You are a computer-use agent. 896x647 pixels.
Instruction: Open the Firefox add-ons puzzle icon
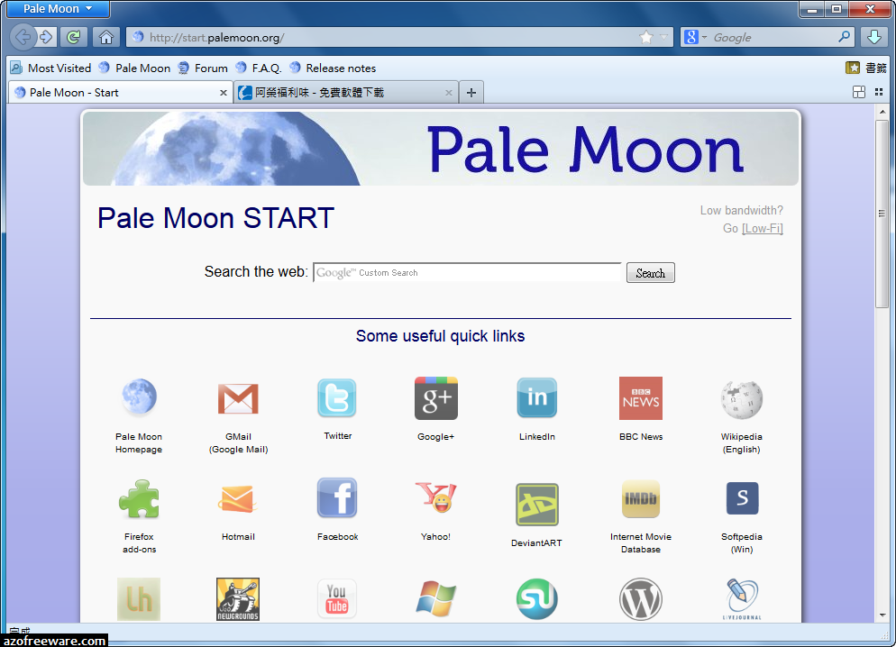coord(139,499)
